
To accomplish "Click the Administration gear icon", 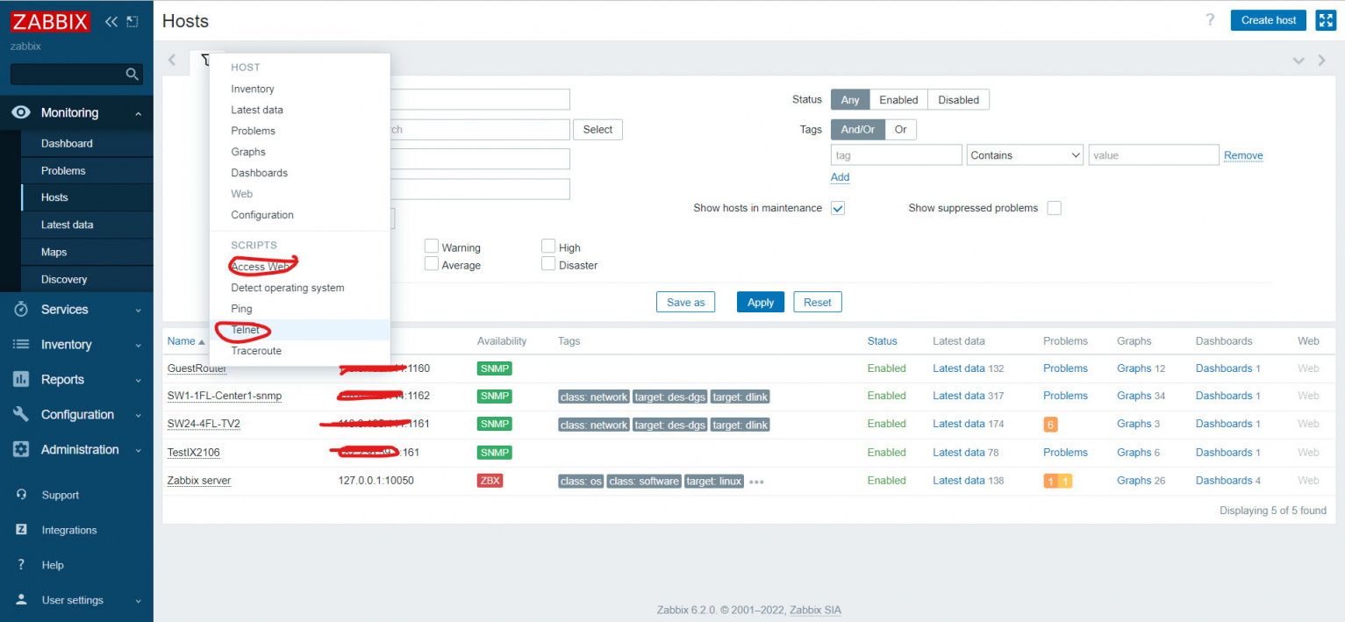I will tap(22, 450).
